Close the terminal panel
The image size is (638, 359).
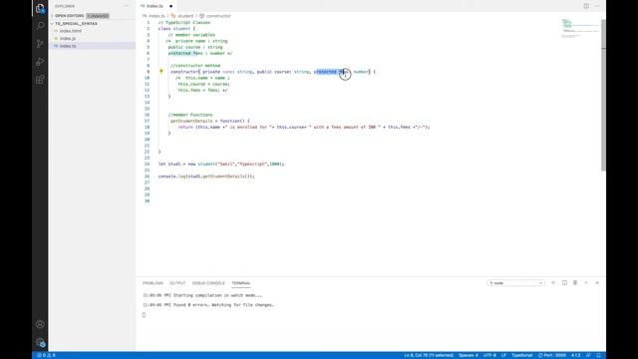pyautogui.click(x=597, y=283)
